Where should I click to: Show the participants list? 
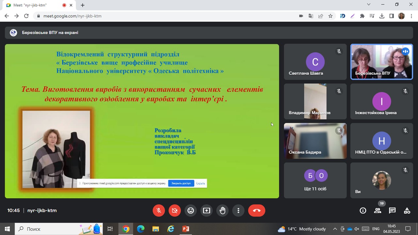coord(378,211)
